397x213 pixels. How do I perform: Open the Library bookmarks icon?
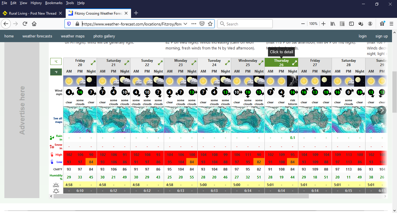click(333, 24)
